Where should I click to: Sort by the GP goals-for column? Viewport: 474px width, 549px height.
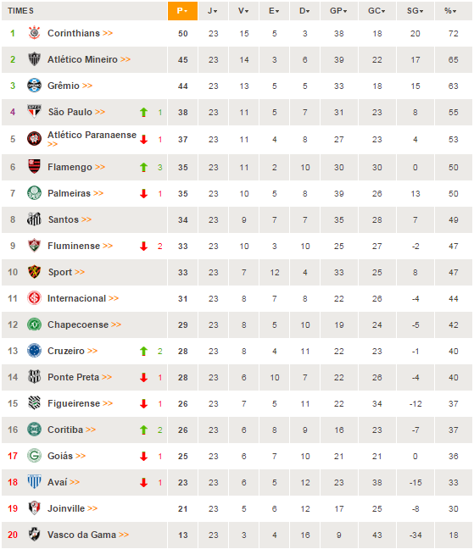(x=339, y=11)
